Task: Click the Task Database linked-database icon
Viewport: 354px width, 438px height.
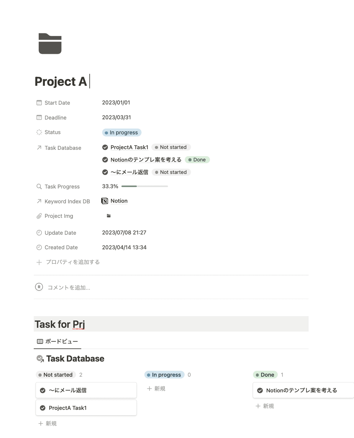Action: pos(40,359)
